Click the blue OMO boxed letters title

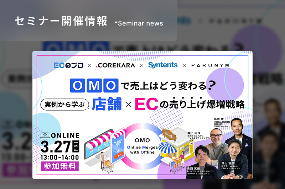tap(94, 85)
